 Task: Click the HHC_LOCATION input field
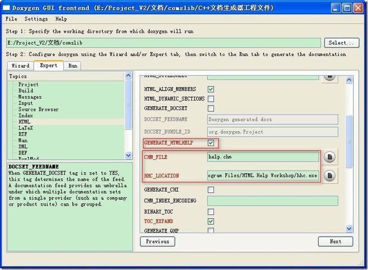(x=263, y=176)
